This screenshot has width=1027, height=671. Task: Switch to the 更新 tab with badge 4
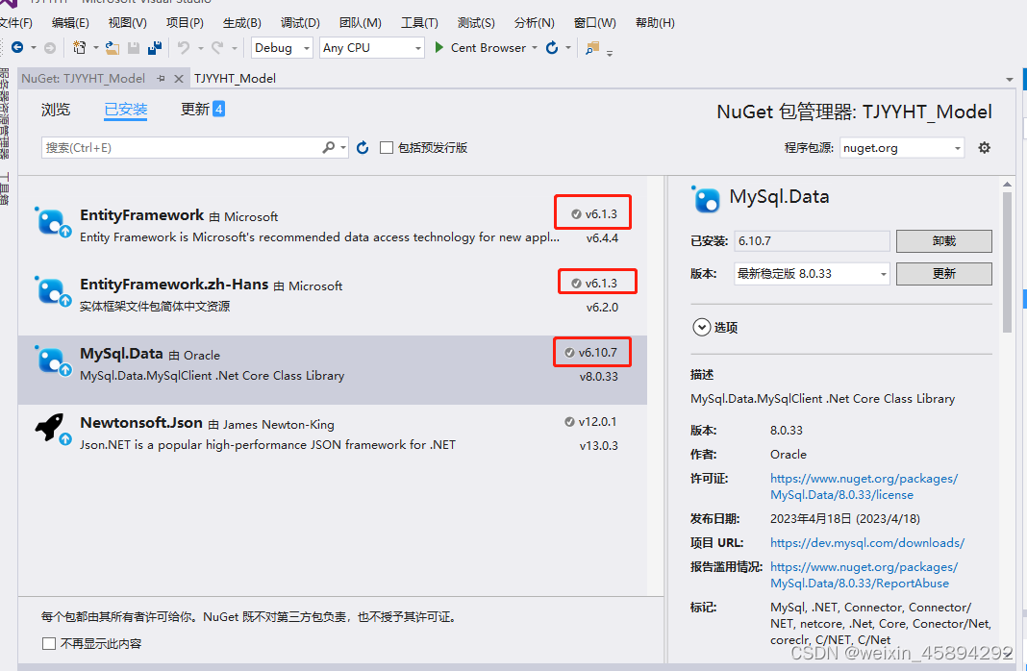193,109
